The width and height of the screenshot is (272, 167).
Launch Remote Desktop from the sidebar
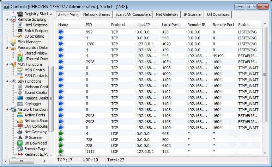(x=36, y=98)
